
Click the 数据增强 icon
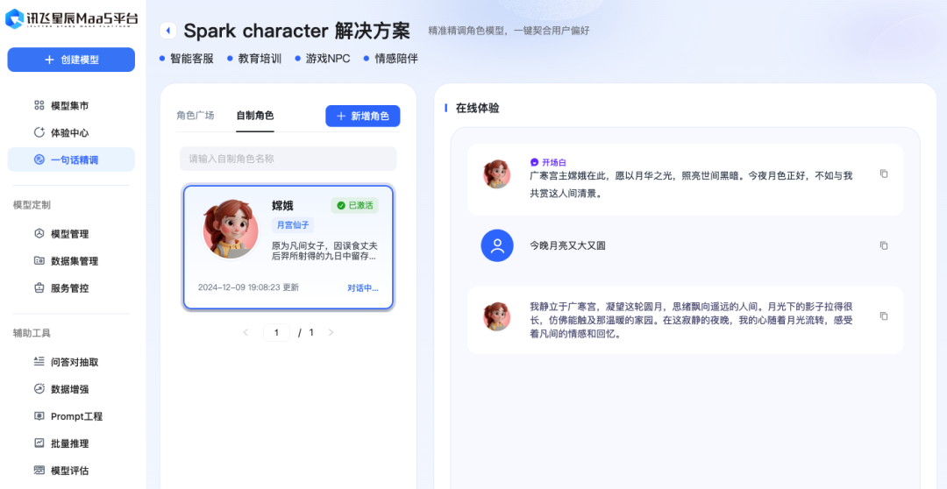pos(39,389)
